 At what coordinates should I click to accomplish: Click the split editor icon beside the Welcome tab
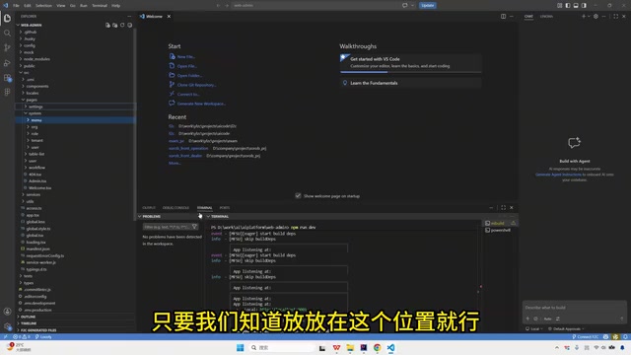click(503, 17)
